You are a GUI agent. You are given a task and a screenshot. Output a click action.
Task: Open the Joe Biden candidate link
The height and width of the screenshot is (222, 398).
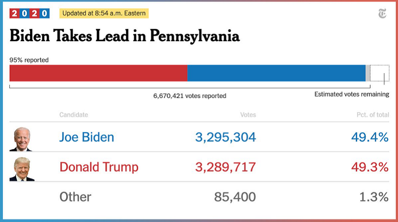tap(87, 137)
